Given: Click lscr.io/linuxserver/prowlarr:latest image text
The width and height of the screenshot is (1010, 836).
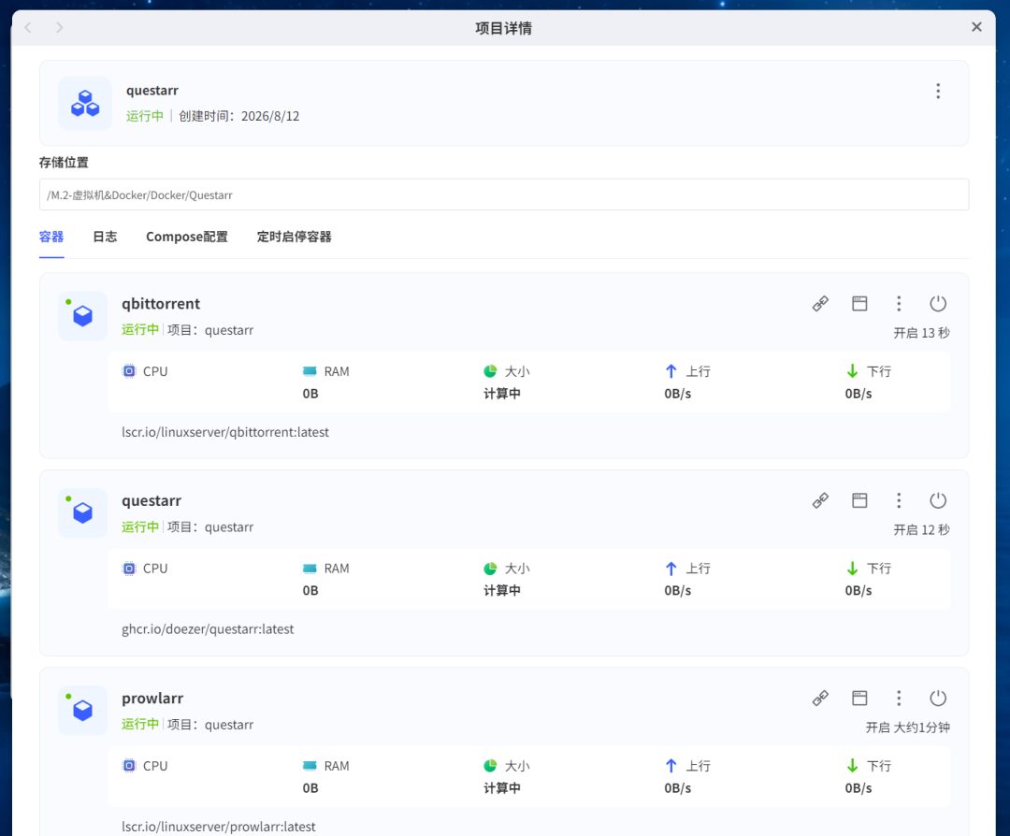Looking at the screenshot, I should pos(218,827).
